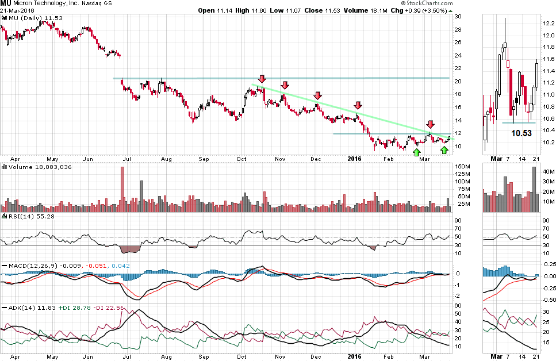
Task: Click the MU ticker symbol in the header
Action: point(6,3)
